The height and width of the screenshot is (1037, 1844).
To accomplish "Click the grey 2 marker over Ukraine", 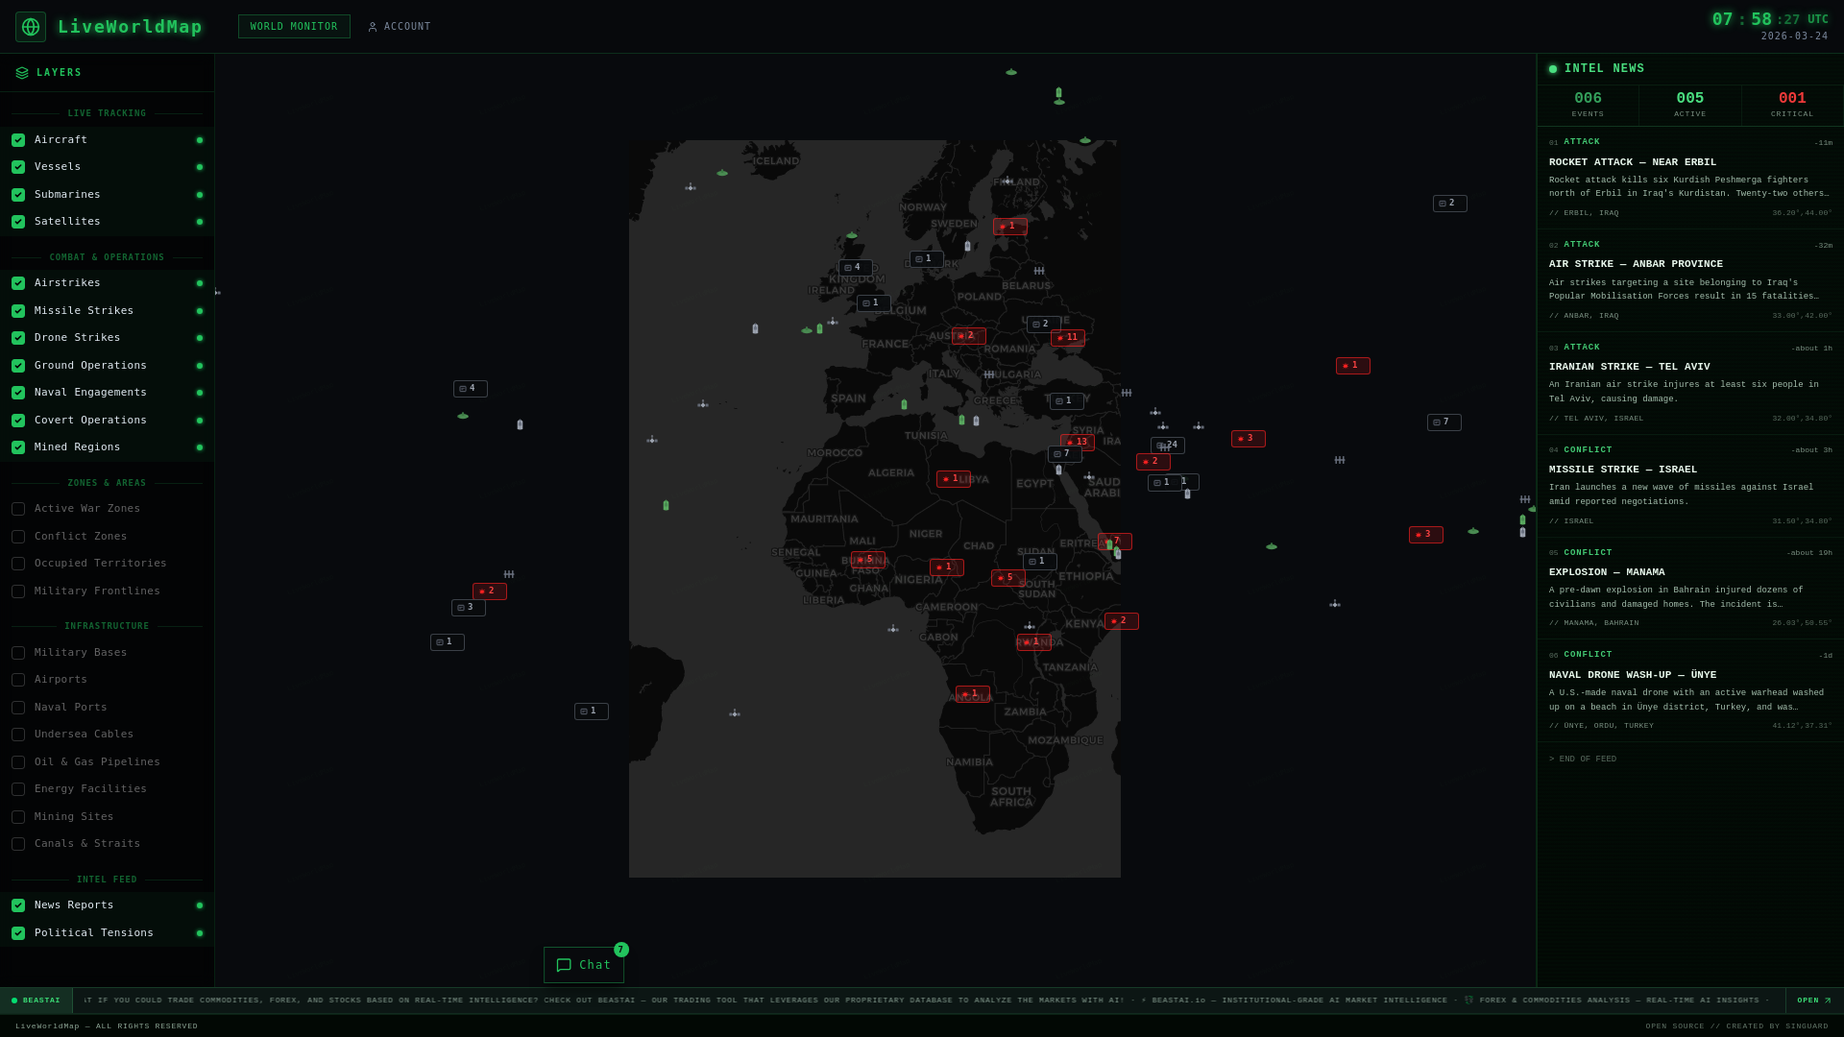I will 1044,325.
